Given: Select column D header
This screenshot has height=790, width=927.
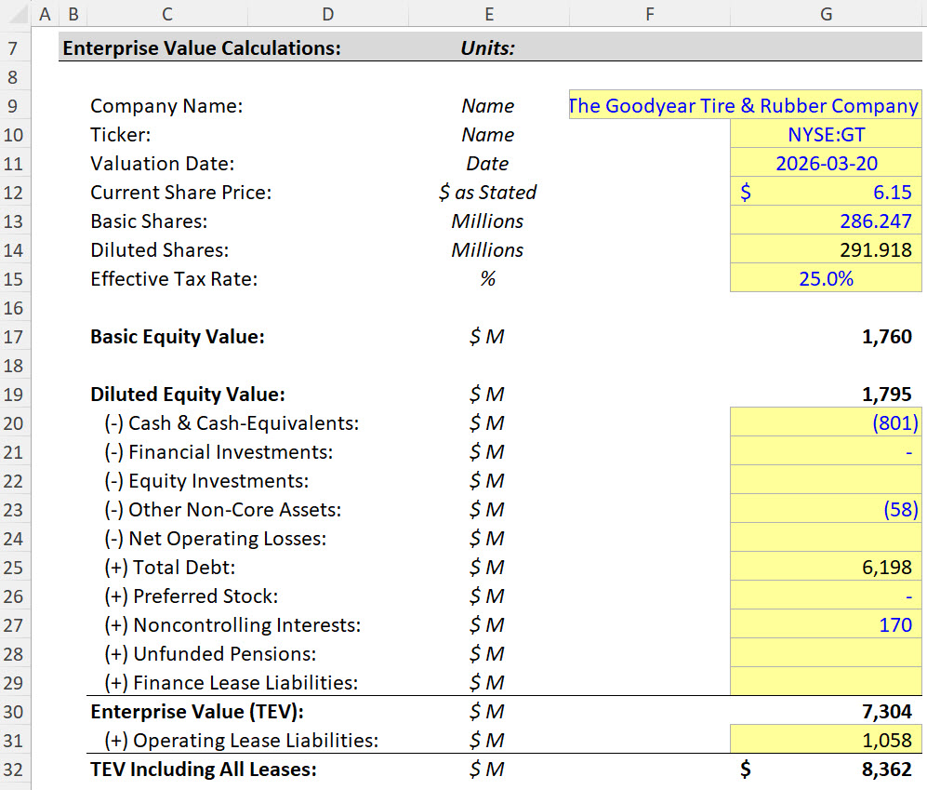Looking at the screenshot, I should [328, 13].
